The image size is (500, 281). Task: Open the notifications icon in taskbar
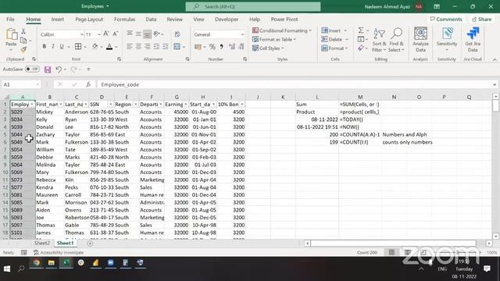[487, 269]
